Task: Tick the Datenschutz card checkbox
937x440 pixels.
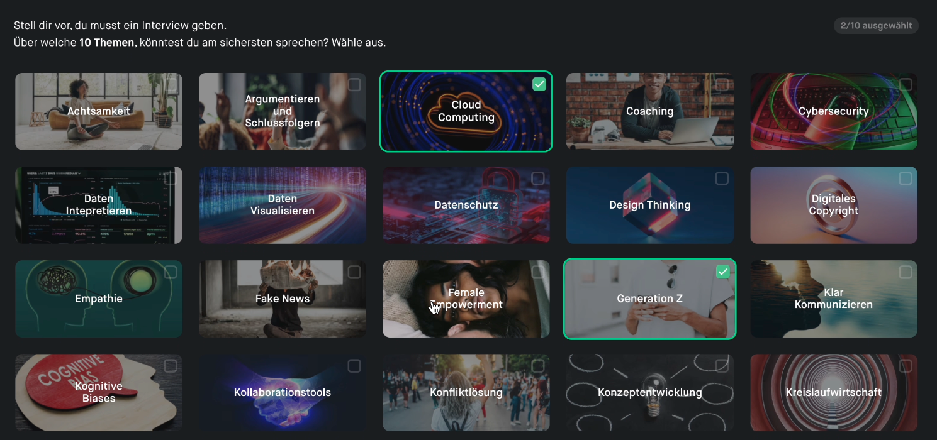Action: 538,179
